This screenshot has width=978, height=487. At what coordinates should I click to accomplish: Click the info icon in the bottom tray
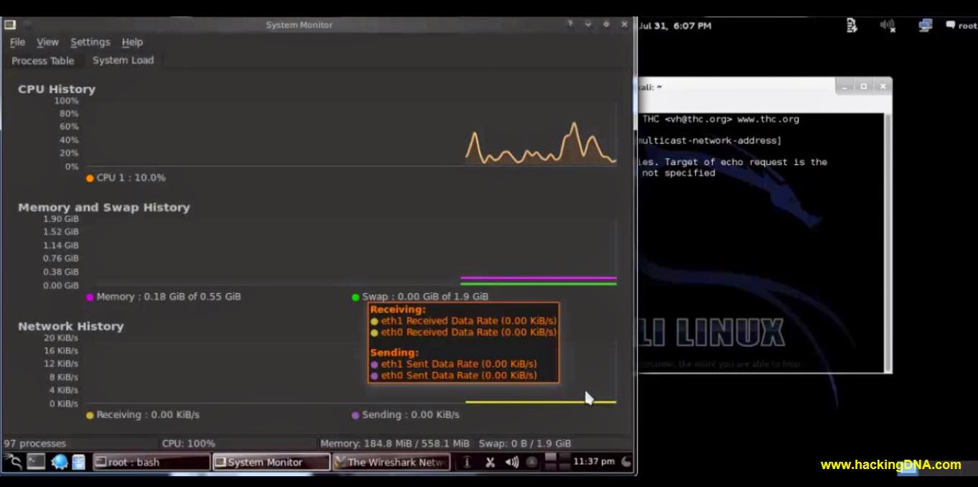click(x=467, y=462)
